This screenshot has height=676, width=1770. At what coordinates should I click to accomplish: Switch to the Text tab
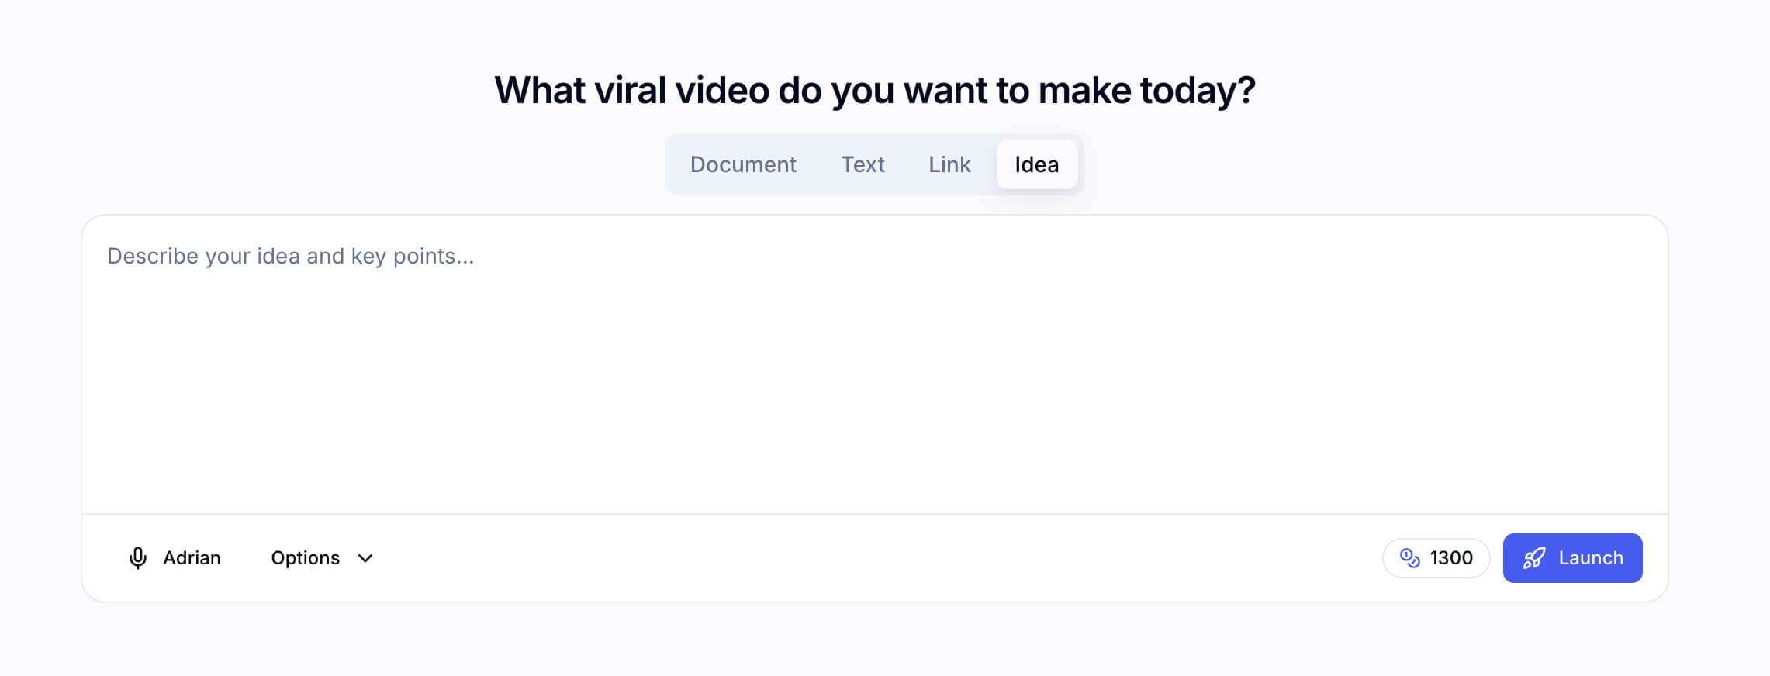click(863, 164)
